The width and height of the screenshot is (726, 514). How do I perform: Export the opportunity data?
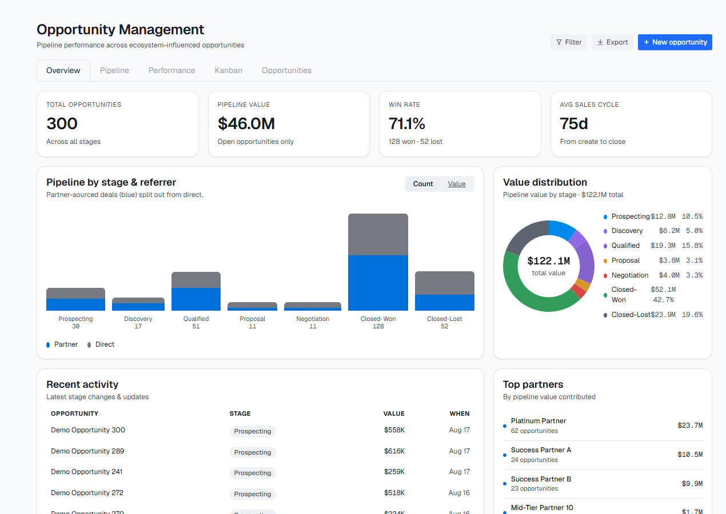click(x=612, y=42)
